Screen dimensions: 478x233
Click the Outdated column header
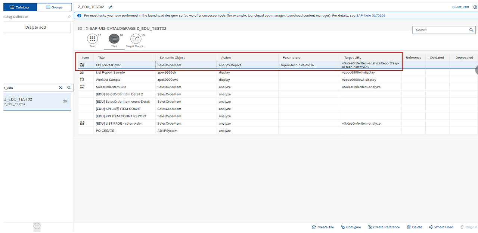click(x=437, y=58)
